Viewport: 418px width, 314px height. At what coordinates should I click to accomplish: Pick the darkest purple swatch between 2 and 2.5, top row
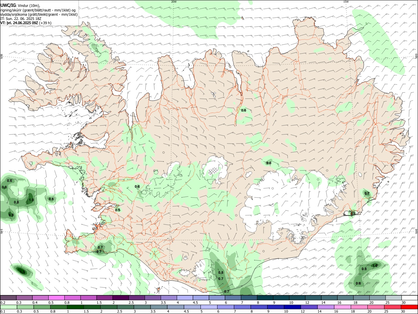coord(121,298)
